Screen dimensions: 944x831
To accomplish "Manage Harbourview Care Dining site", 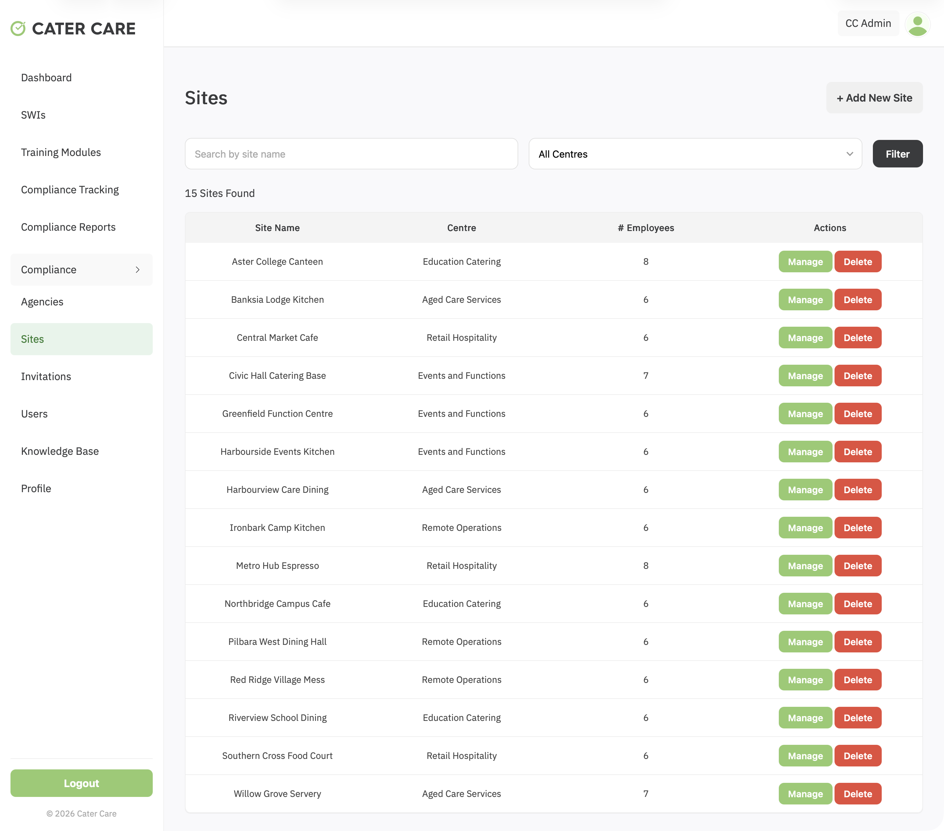I will tap(805, 490).
